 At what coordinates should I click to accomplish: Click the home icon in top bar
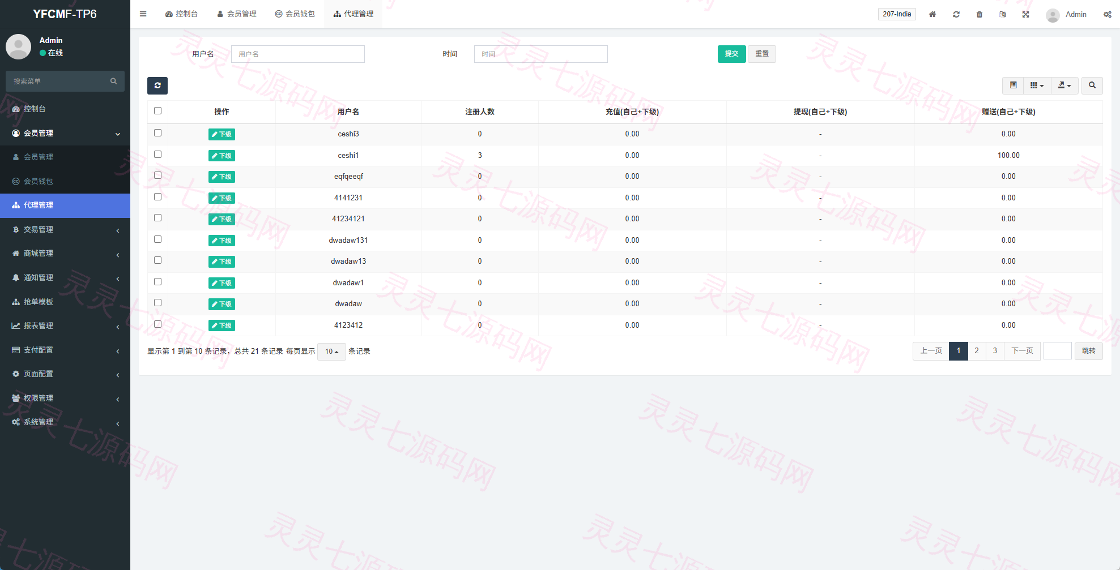[x=932, y=14]
